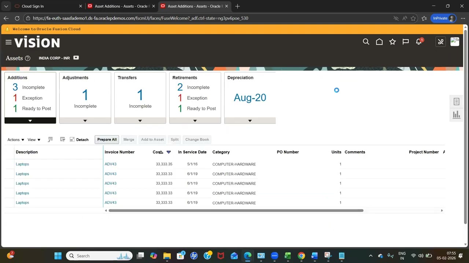
Task: Bookmark this page with the address bar star
Action: tap(413, 18)
